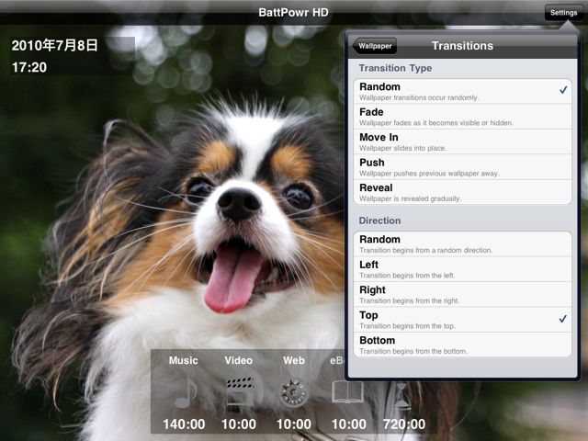Viewport: 588px width, 441px height.
Task: Tap the Video time remaining value
Action: pyautogui.click(x=239, y=424)
